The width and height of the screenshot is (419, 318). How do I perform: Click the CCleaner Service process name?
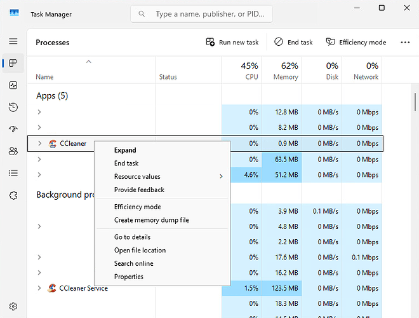83,288
